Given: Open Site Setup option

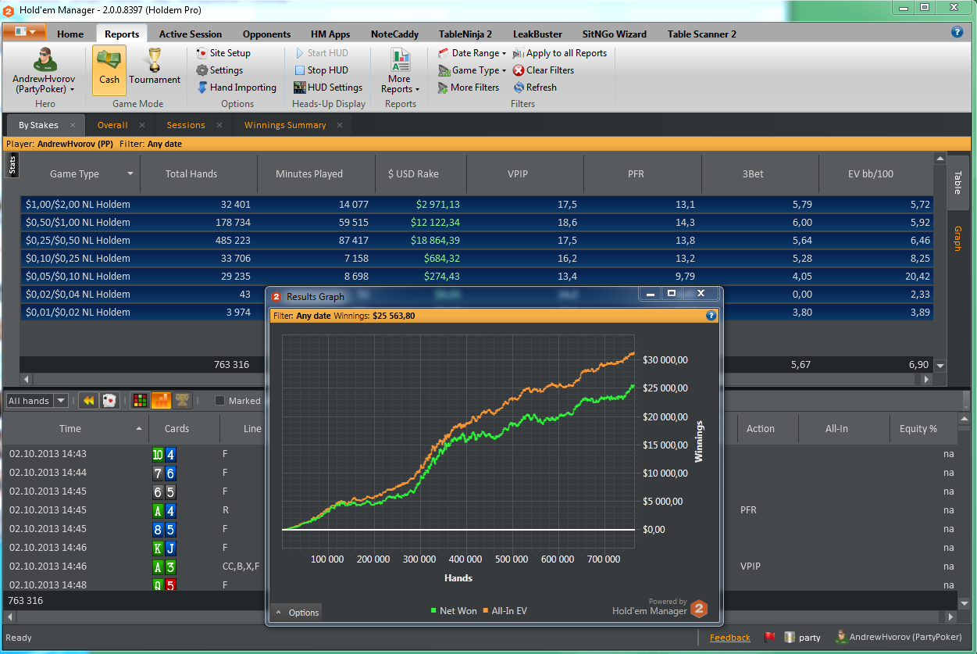Looking at the screenshot, I should [x=223, y=53].
